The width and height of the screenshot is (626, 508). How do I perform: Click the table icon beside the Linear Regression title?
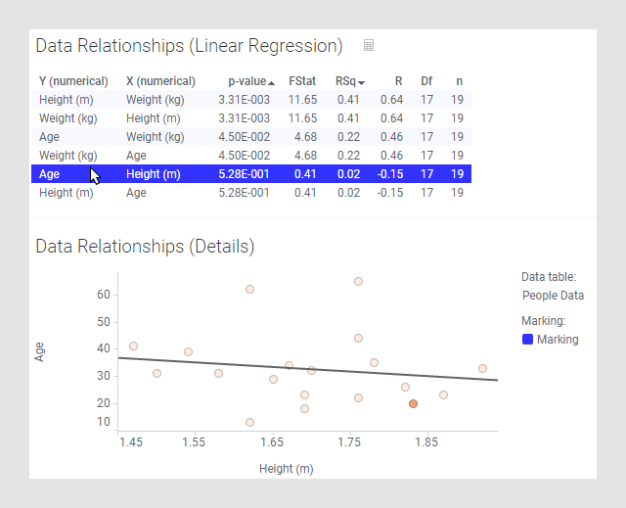tap(368, 45)
